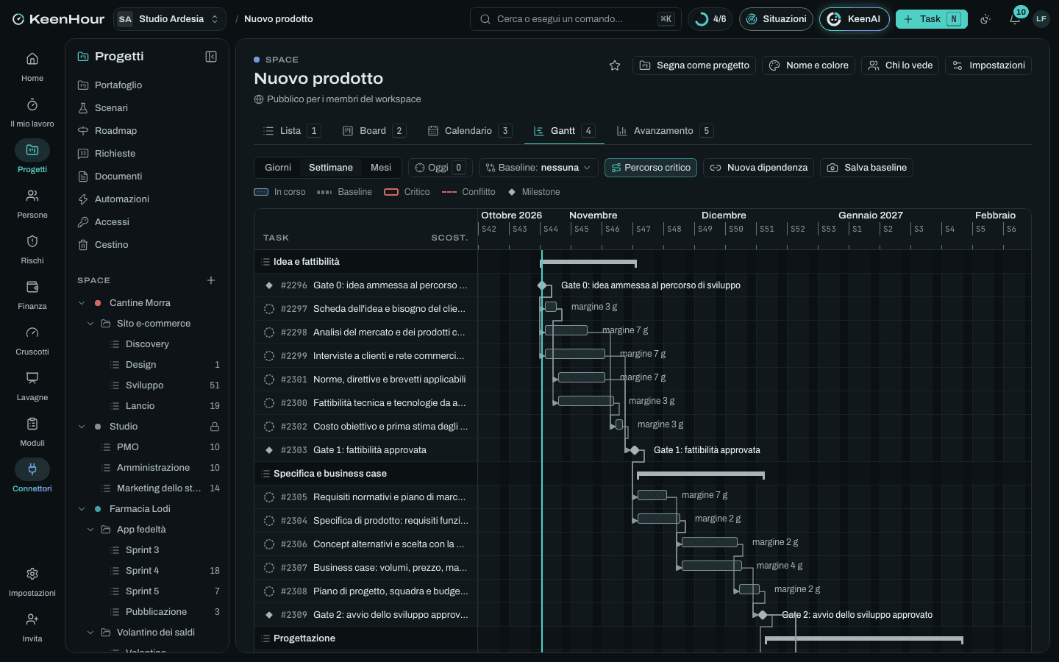Open Baseline: nessuna dropdown
This screenshot has height=662, width=1059.
pyautogui.click(x=538, y=168)
